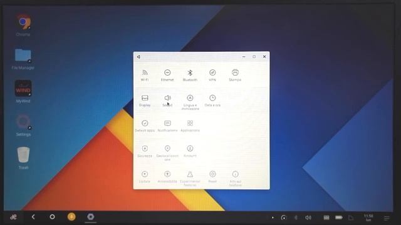Open Display settings

click(x=145, y=101)
